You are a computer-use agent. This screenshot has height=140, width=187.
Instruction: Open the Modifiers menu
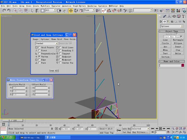point(45,6)
